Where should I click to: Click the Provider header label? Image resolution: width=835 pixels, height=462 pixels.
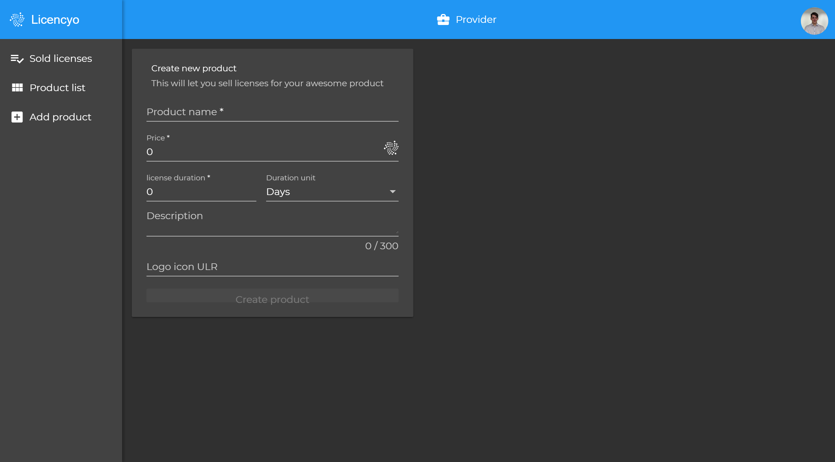[x=475, y=20]
